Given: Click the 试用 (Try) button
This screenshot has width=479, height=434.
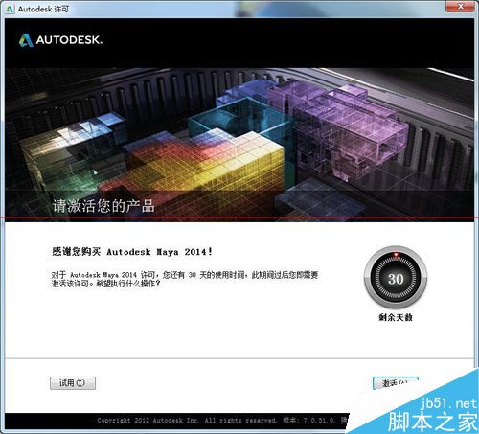Looking at the screenshot, I should point(73,383).
